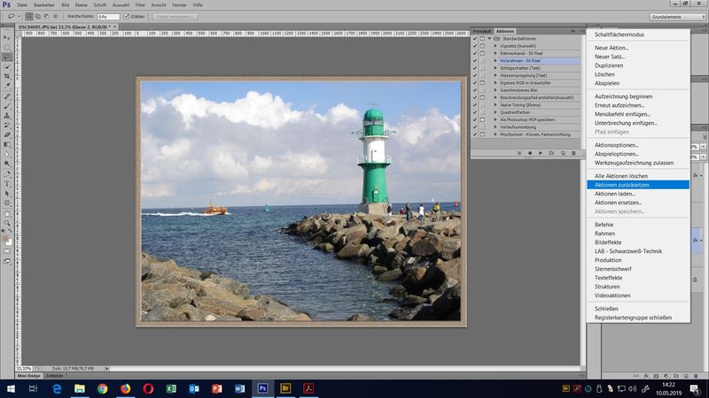Click the trash icon in the Aktionen panel
Screen dimensions: 709x398
pos(573,153)
